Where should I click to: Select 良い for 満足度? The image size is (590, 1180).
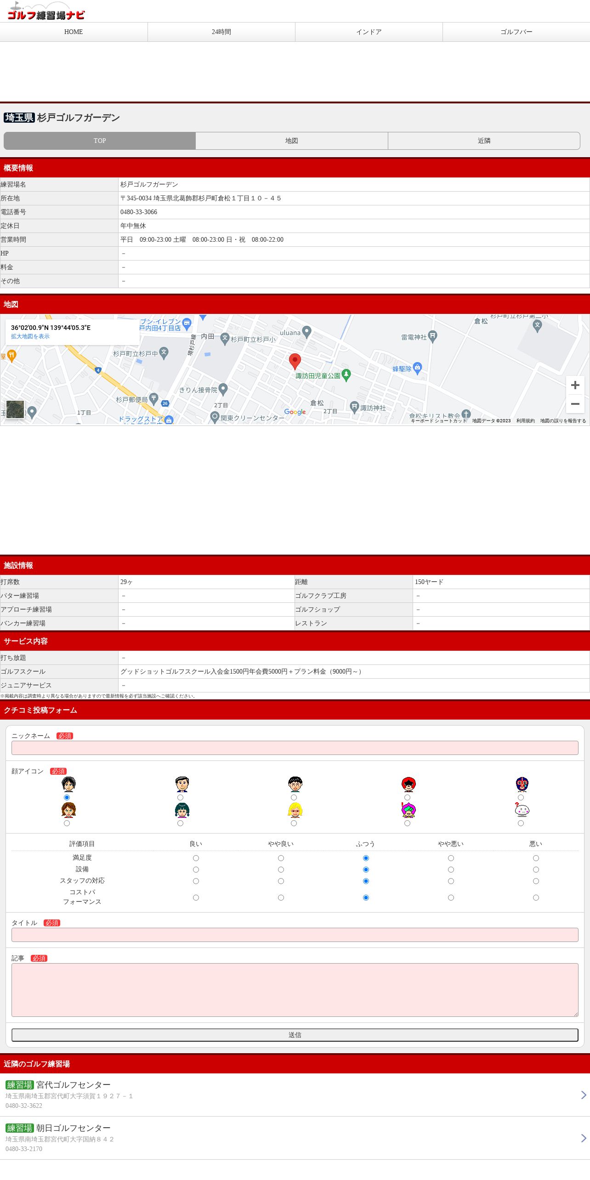(196, 858)
